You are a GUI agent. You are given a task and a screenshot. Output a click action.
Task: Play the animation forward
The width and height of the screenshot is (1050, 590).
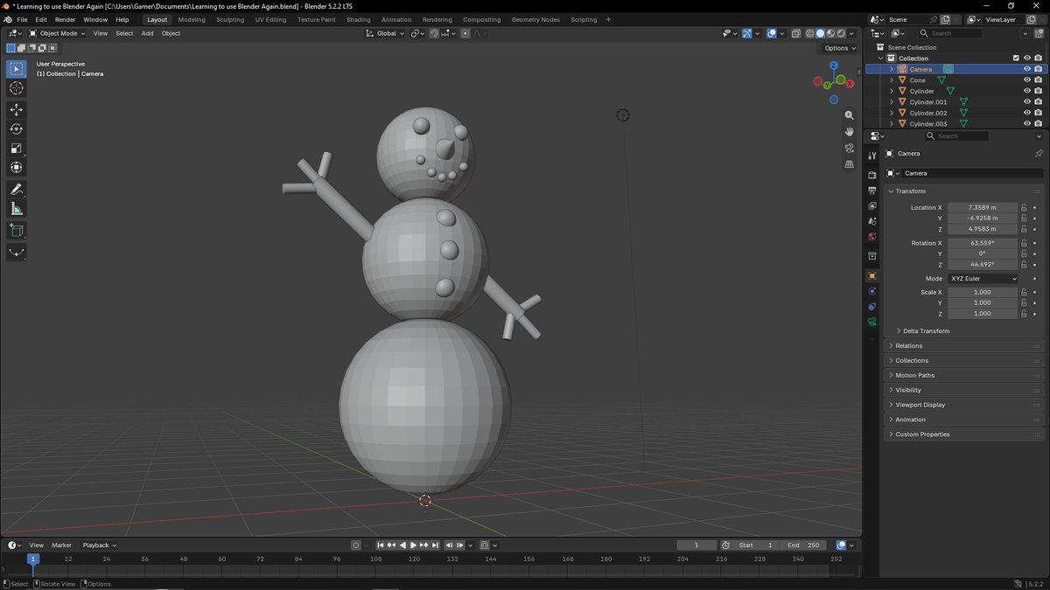pos(414,545)
